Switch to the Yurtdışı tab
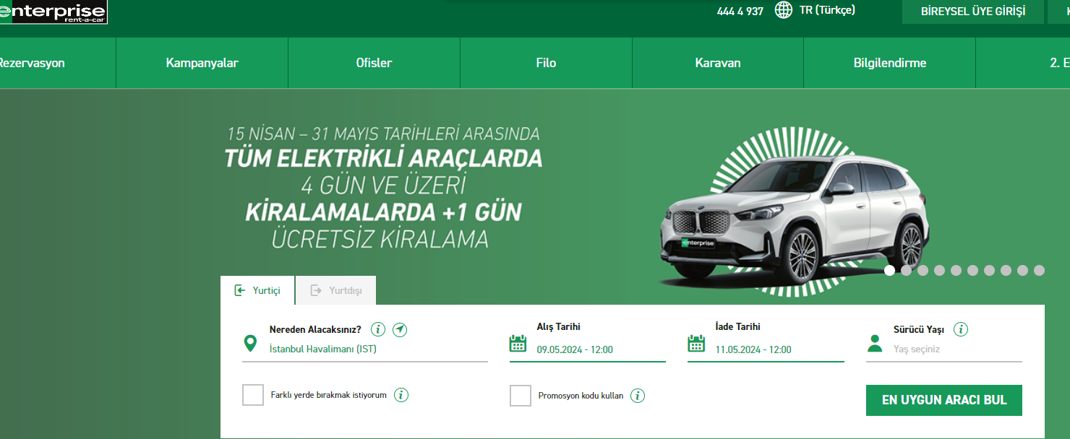 pos(336,291)
